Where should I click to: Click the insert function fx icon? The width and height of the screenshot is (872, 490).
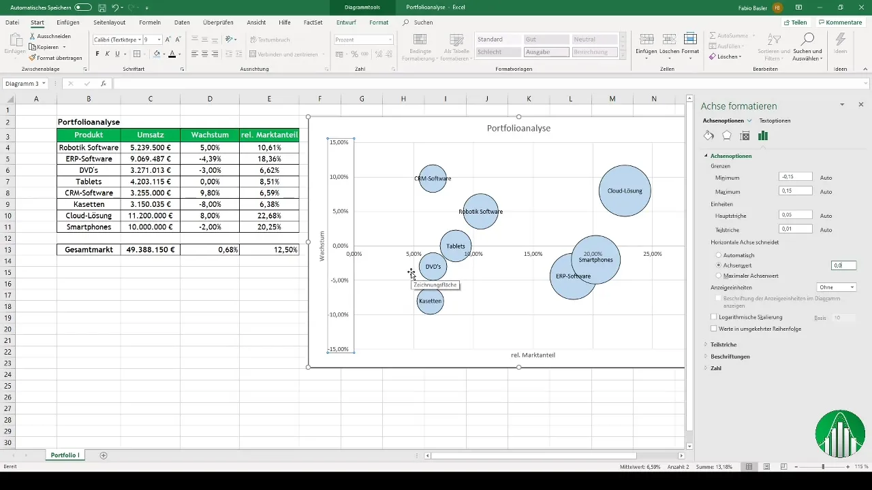[103, 84]
